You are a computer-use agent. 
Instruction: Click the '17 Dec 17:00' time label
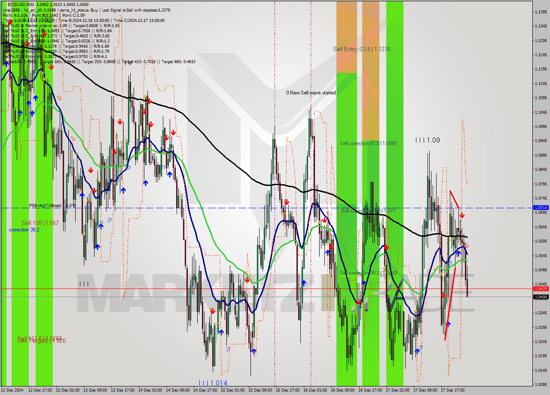452,390
